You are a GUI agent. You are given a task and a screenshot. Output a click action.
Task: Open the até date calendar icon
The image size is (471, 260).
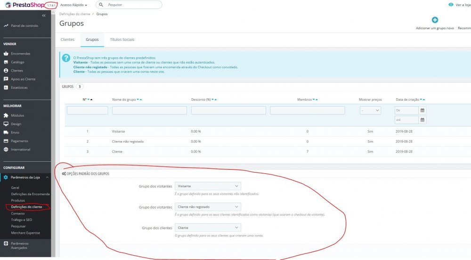pyautogui.click(x=422, y=120)
